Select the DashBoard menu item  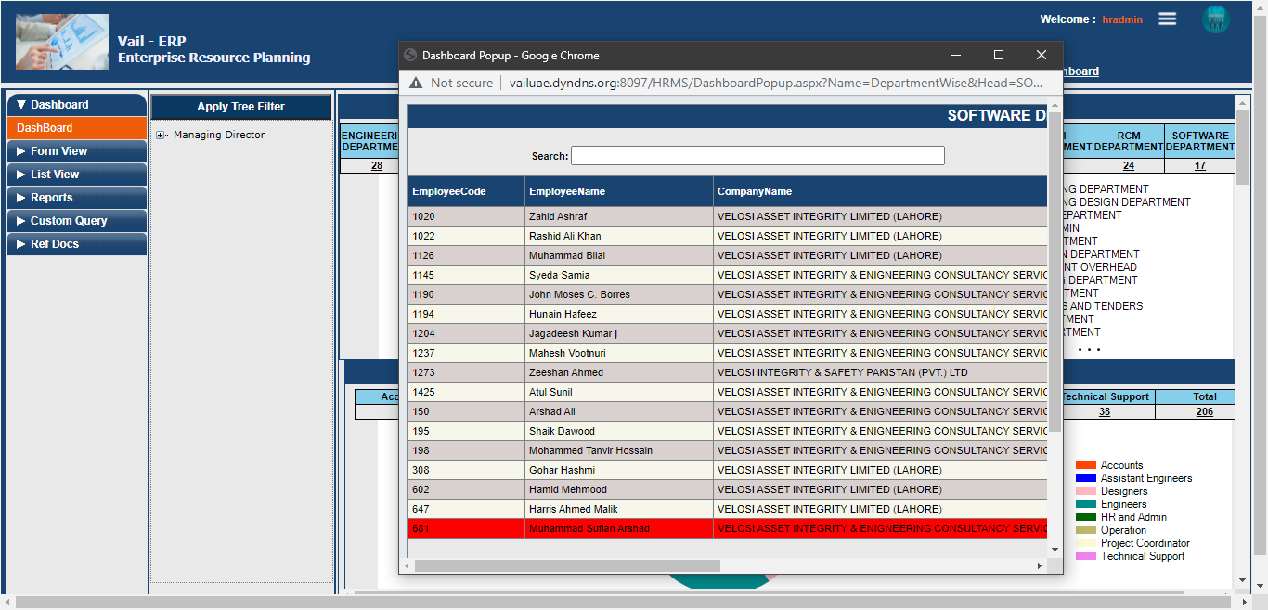pyautogui.click(x=42, y=127)
